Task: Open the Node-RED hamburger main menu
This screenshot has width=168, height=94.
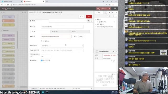Action: coord(115,9)
